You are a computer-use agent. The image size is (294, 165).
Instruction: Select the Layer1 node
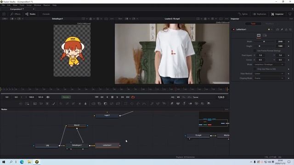[107, 115]
